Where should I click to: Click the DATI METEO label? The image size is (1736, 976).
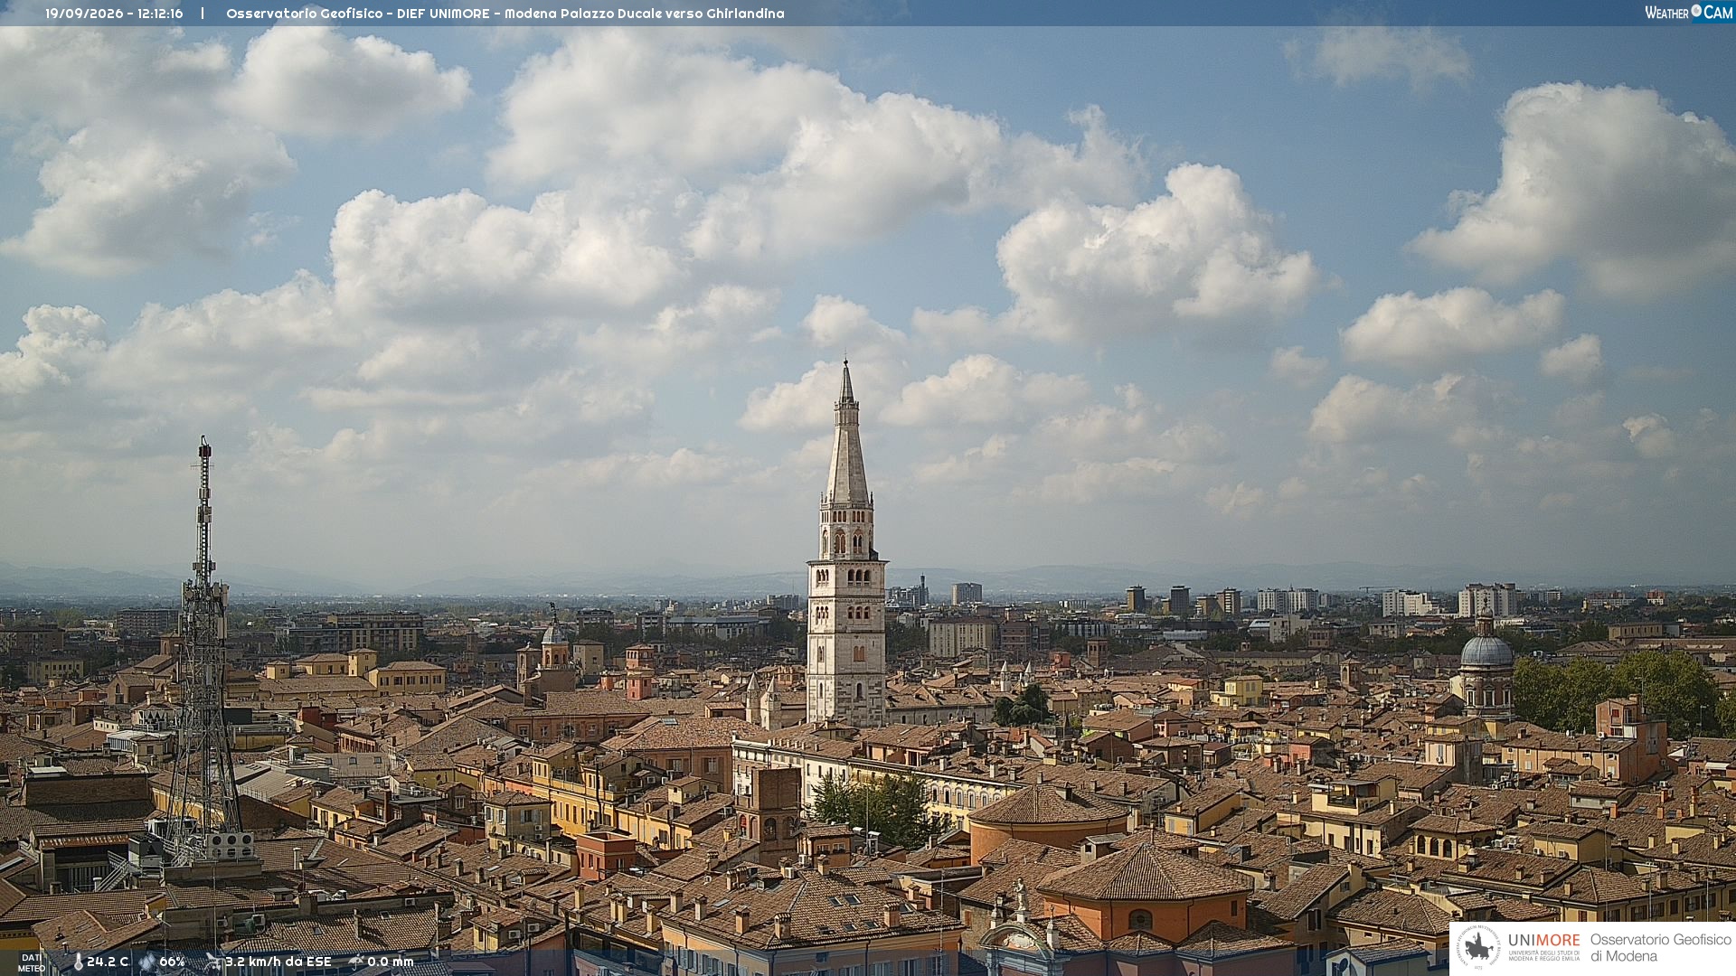point(32,962)
